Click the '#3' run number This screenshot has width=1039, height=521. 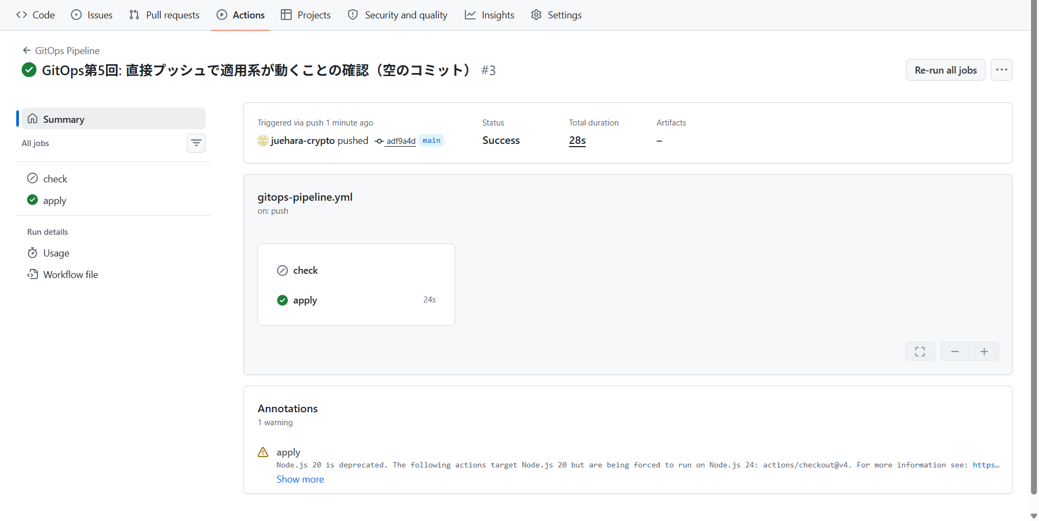(489, 70)
